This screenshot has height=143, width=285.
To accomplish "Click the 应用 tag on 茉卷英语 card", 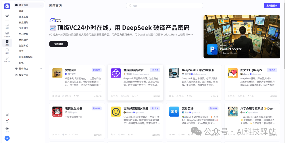I will [213, 108].
